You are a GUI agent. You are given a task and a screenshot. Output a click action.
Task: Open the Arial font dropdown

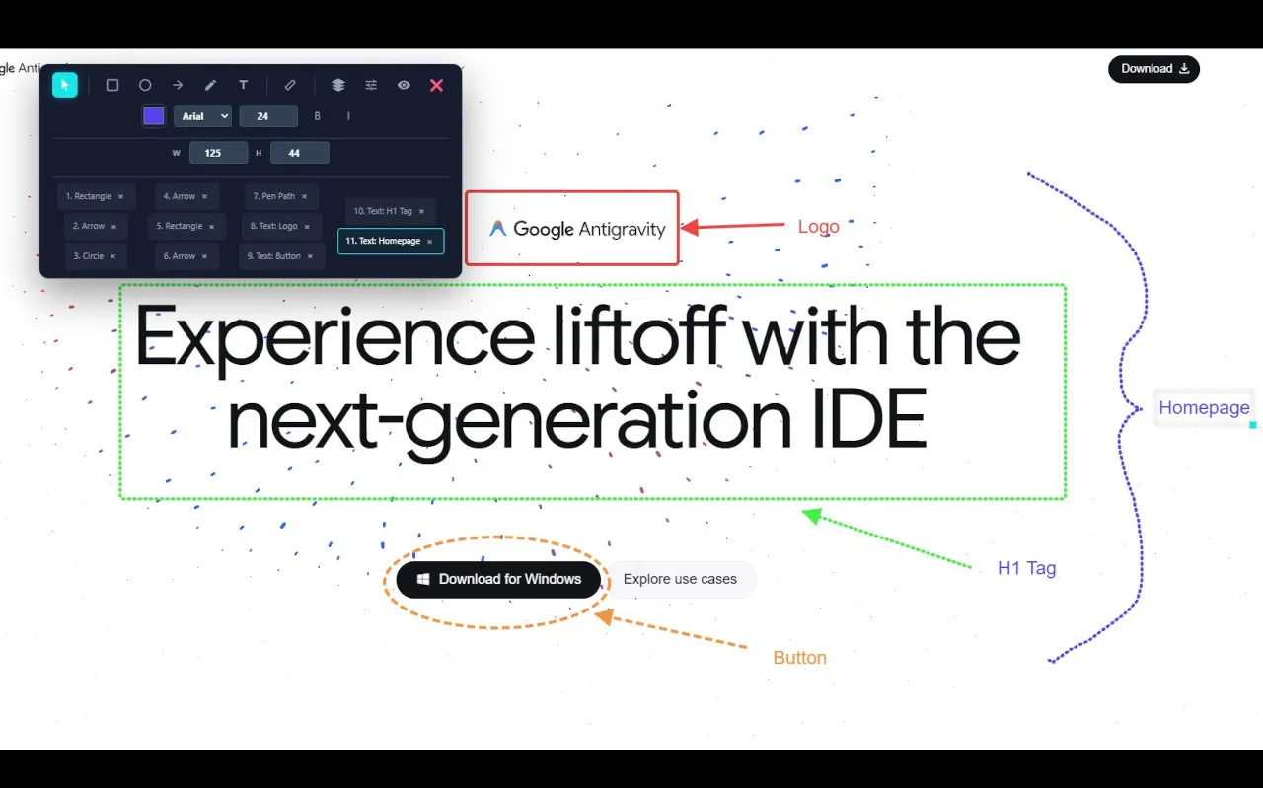tap(202, 116)
